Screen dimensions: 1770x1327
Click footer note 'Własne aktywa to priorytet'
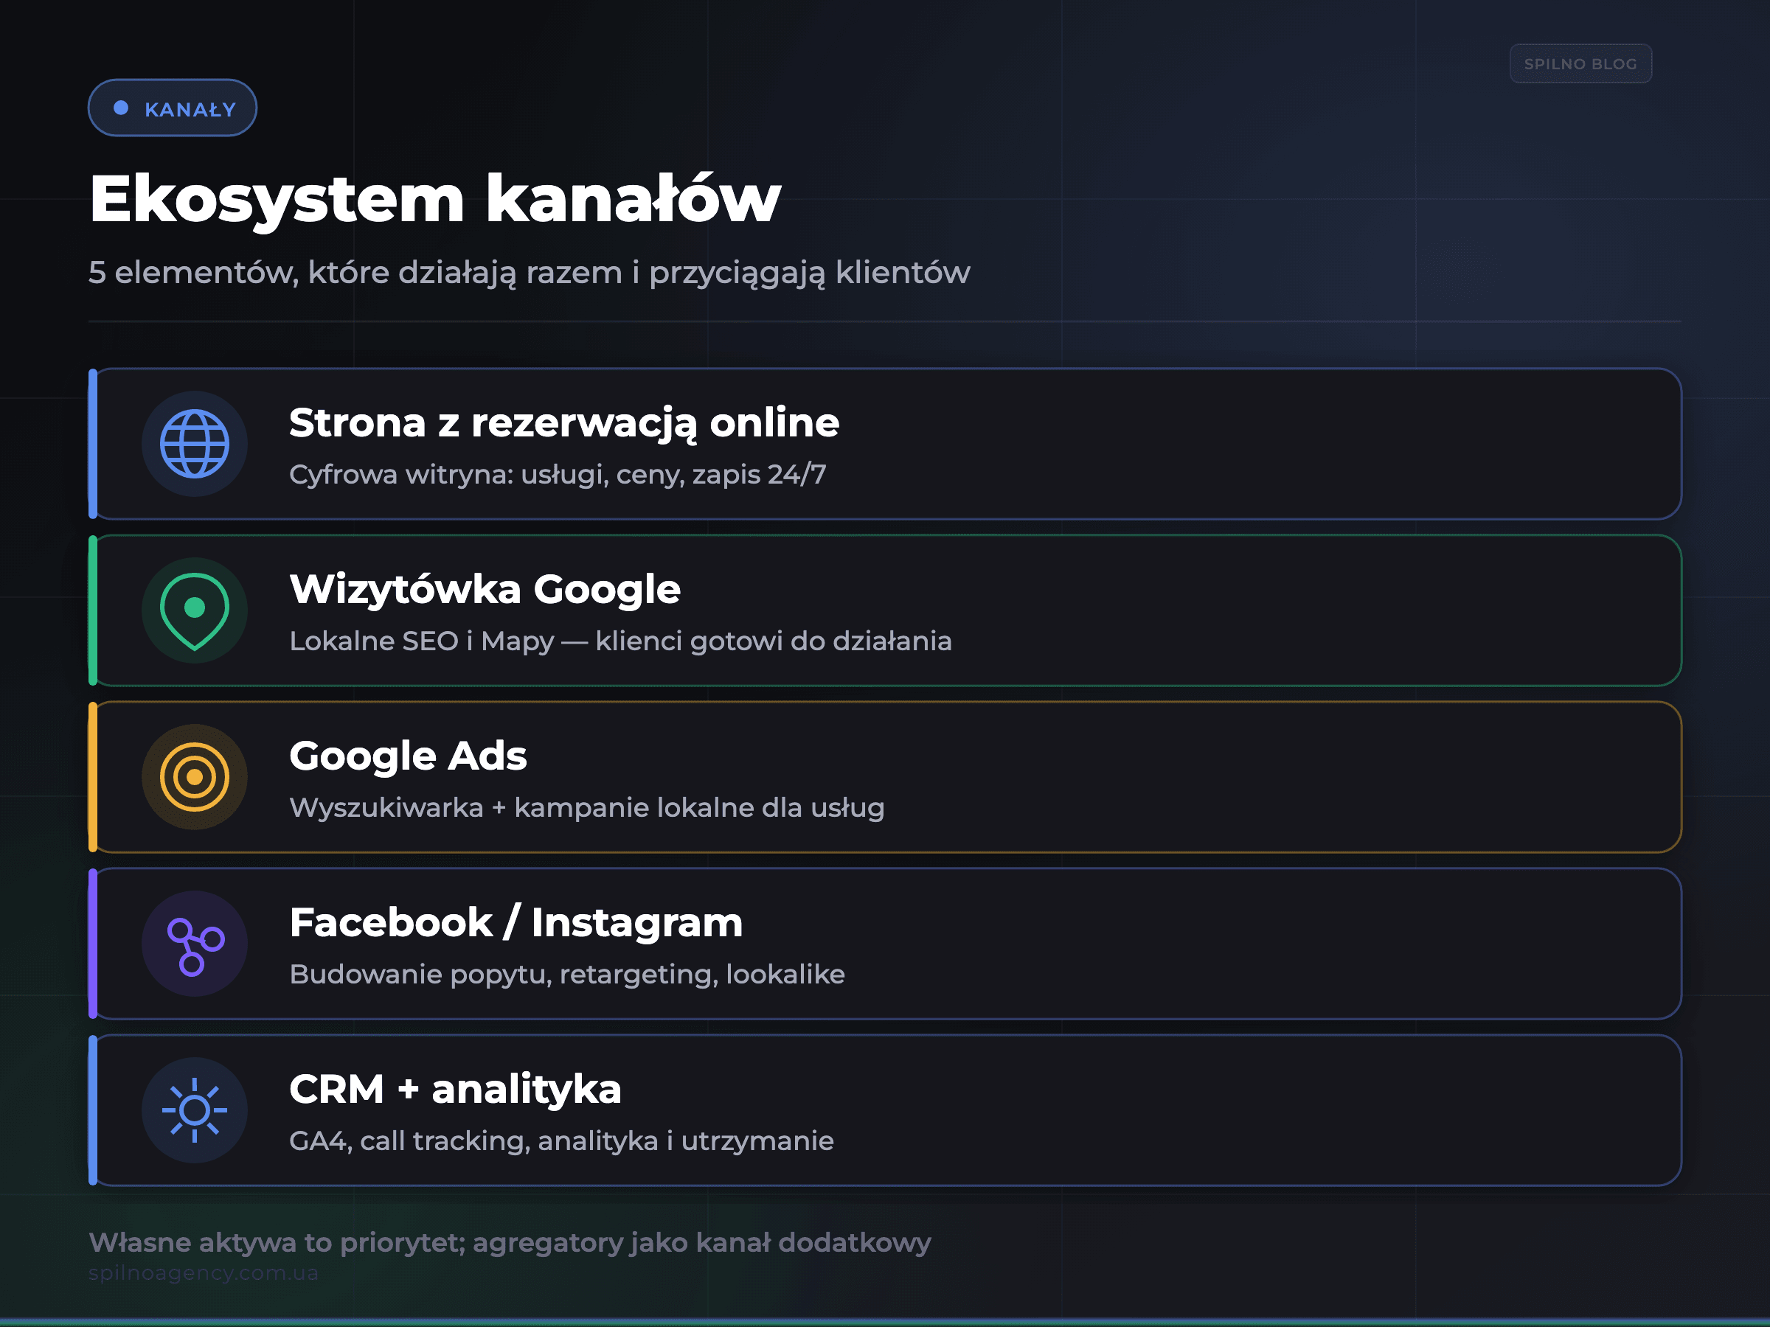277,1242
